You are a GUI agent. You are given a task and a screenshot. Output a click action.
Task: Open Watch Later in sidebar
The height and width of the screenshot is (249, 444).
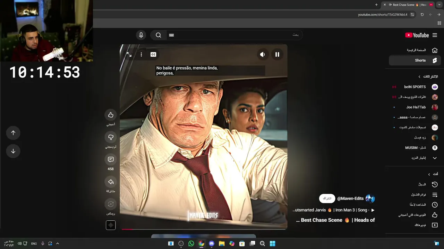tap(415, 205)
